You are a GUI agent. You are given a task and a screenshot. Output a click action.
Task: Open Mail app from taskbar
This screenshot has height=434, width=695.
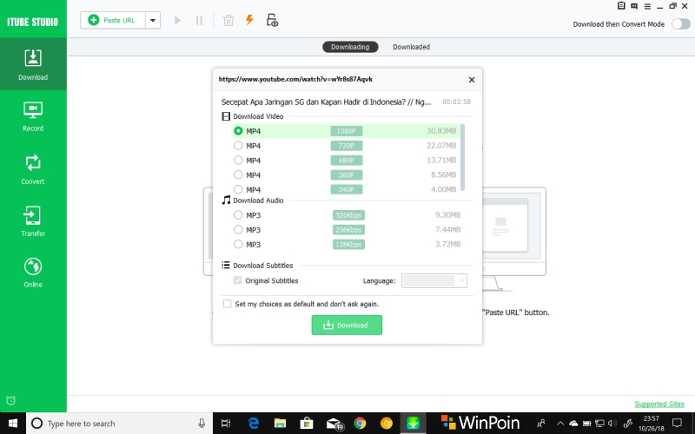pos(334,424)
